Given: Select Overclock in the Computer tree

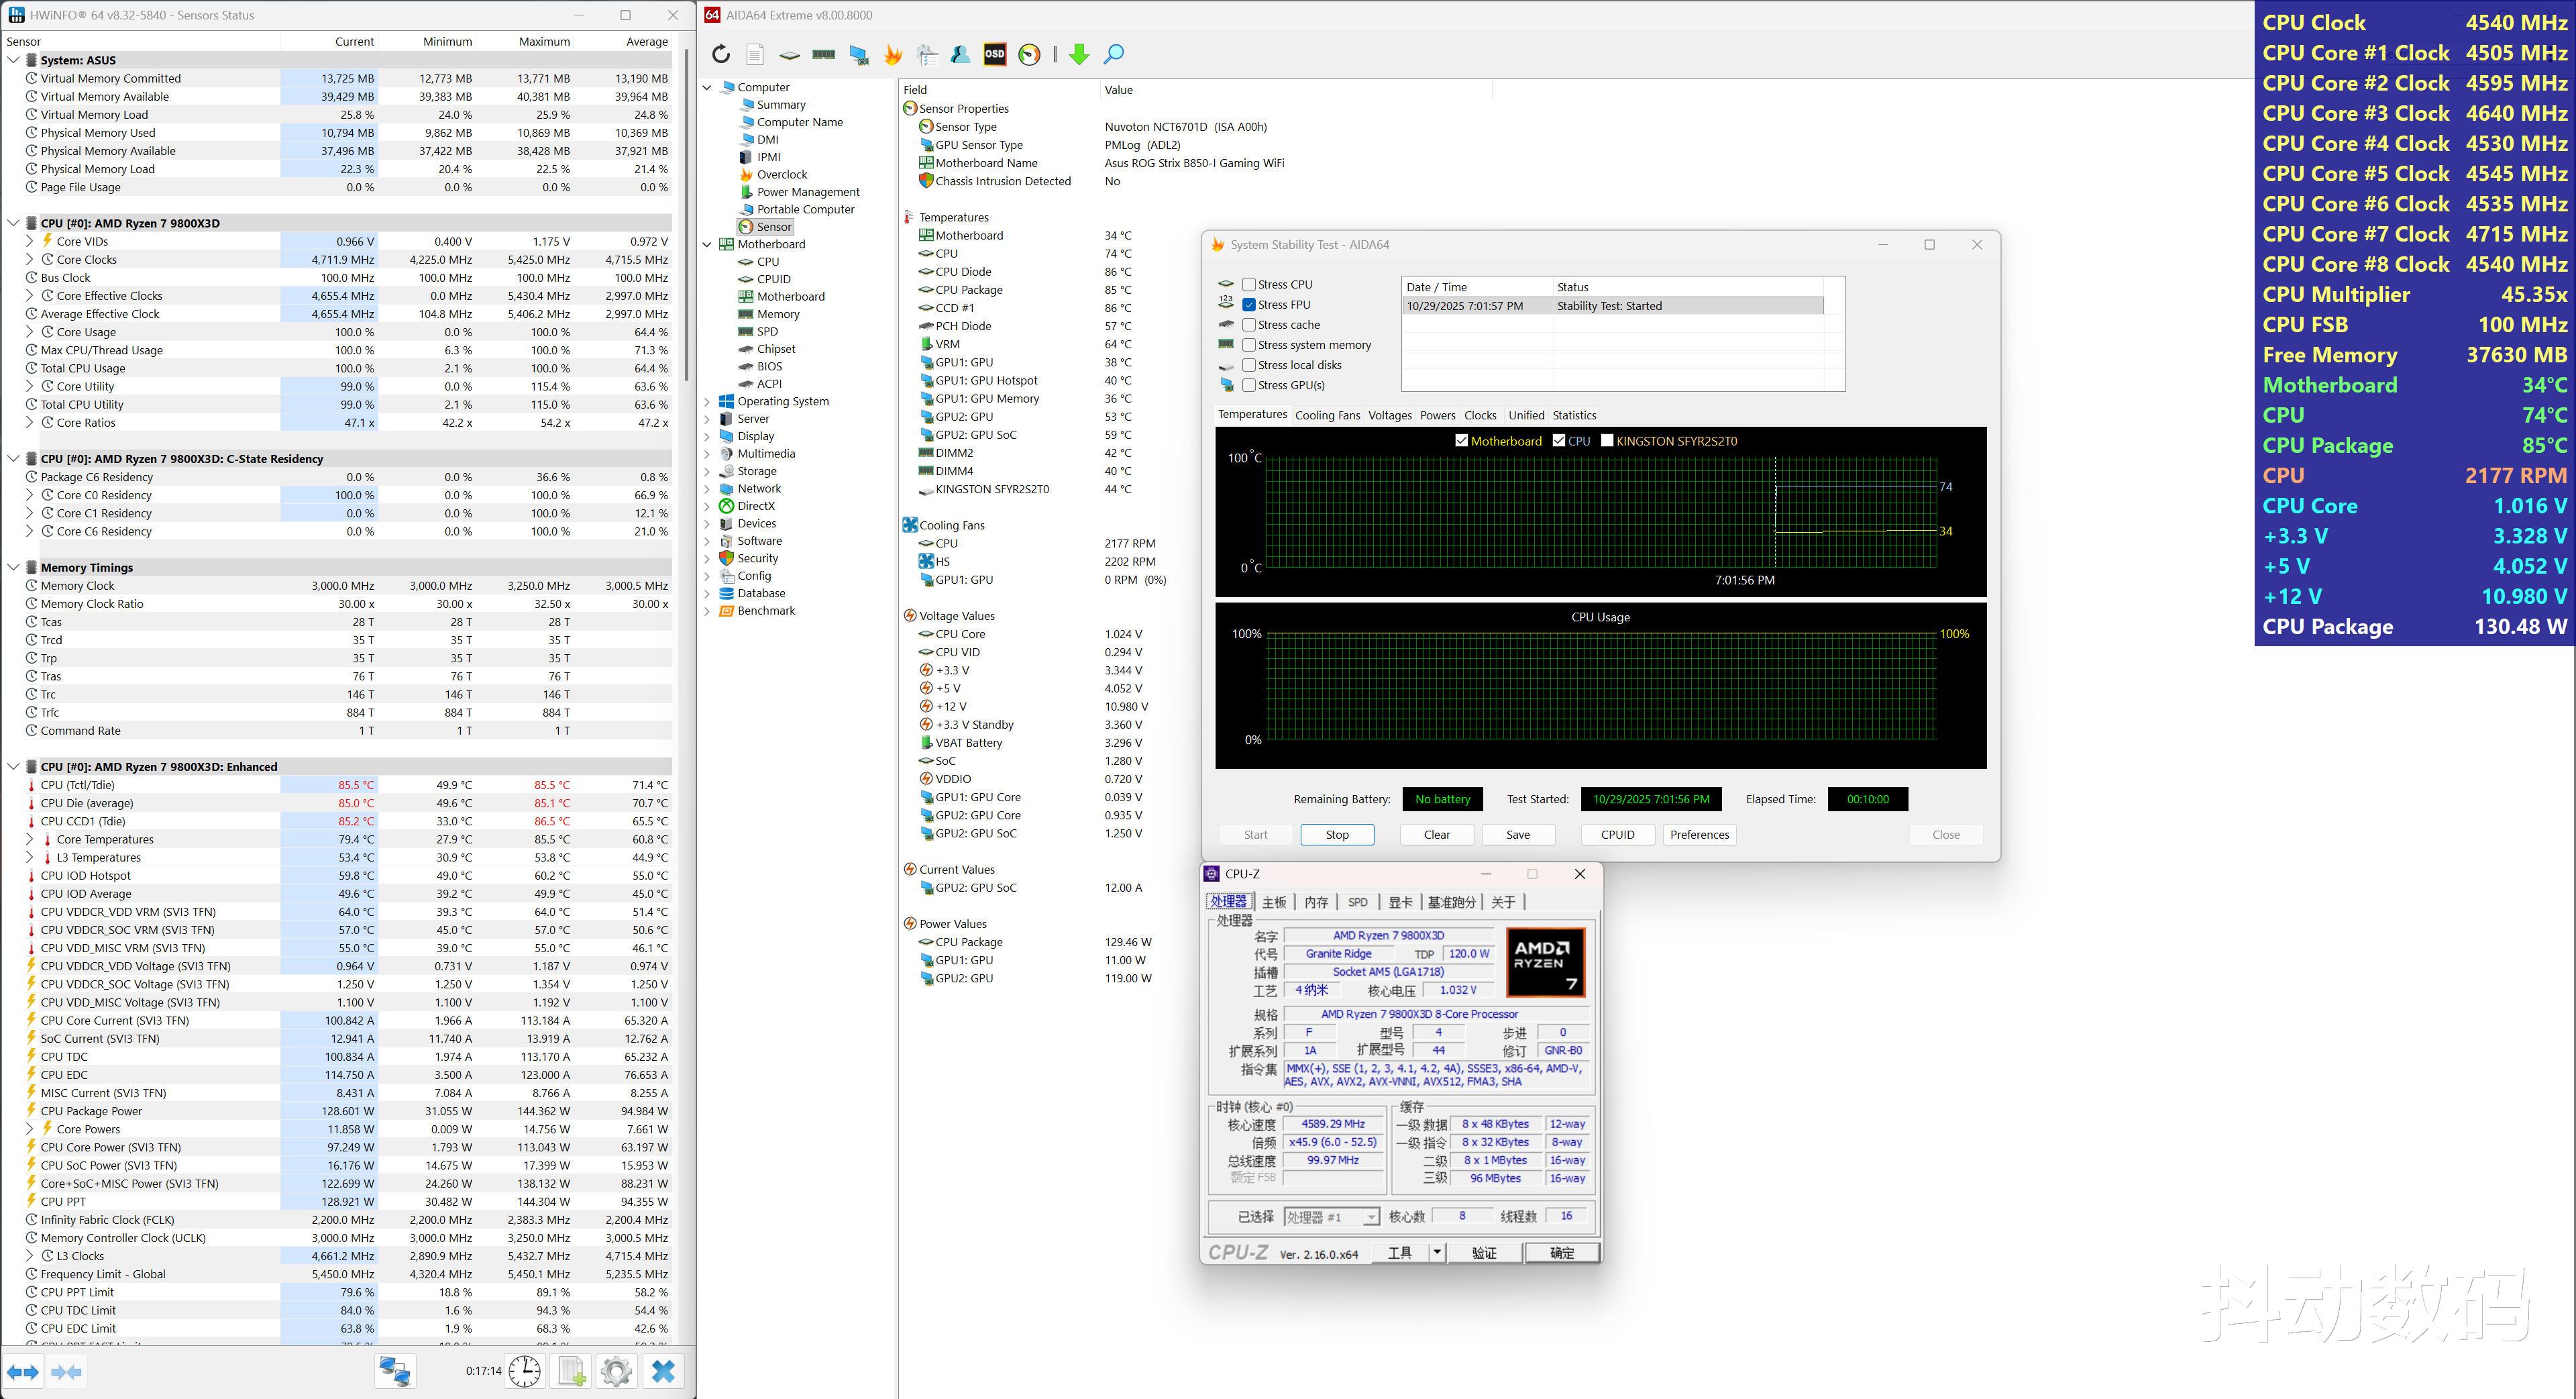Looking at the screenshot, I should [781, 175].
